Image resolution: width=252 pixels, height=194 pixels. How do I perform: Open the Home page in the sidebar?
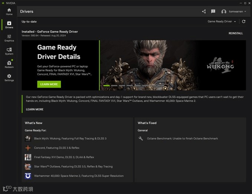click(9, 12)
